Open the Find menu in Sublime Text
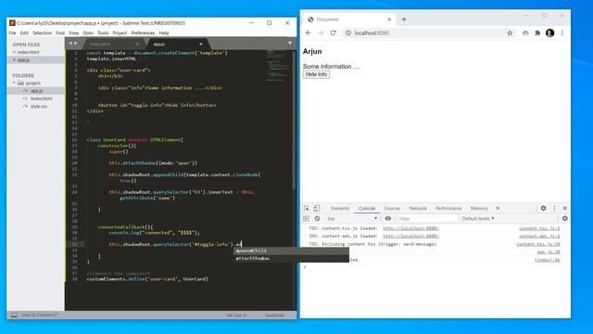This screenshot has height=334, width=593. click(x=60, y=33)
